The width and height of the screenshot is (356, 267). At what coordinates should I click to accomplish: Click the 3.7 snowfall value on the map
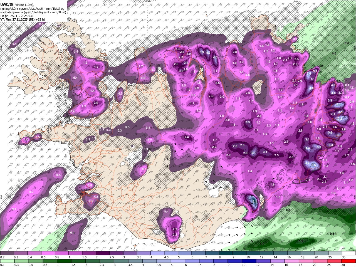[x=315, y=71]
